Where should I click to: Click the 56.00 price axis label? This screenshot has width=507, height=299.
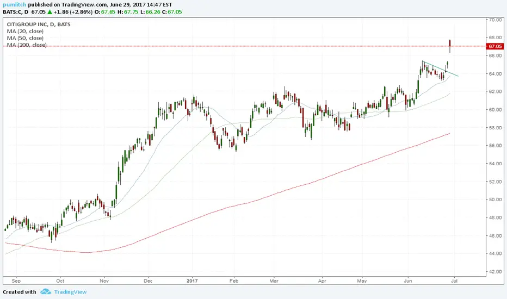click(x=495, y=146)
